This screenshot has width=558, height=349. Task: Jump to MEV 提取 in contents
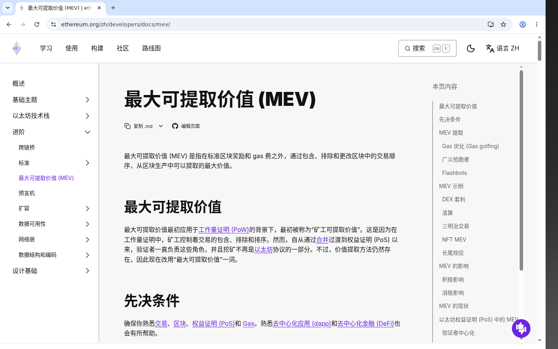451,133
